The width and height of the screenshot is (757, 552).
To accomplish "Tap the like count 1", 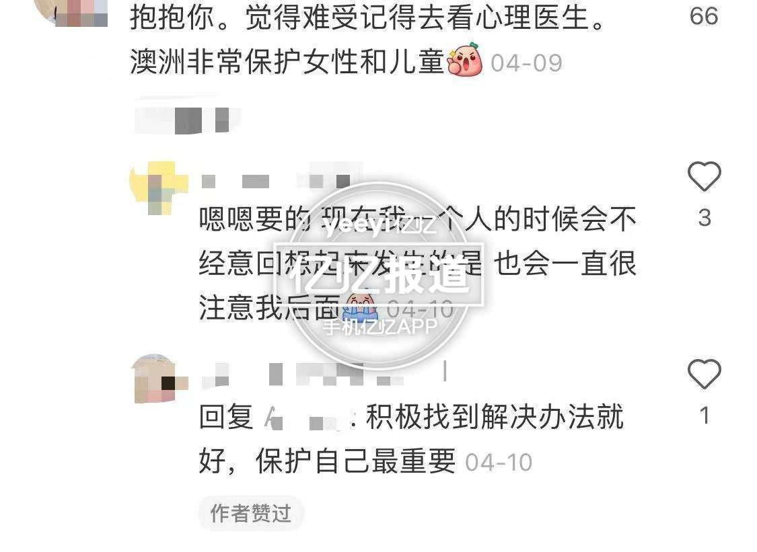I will pos(705,416).
